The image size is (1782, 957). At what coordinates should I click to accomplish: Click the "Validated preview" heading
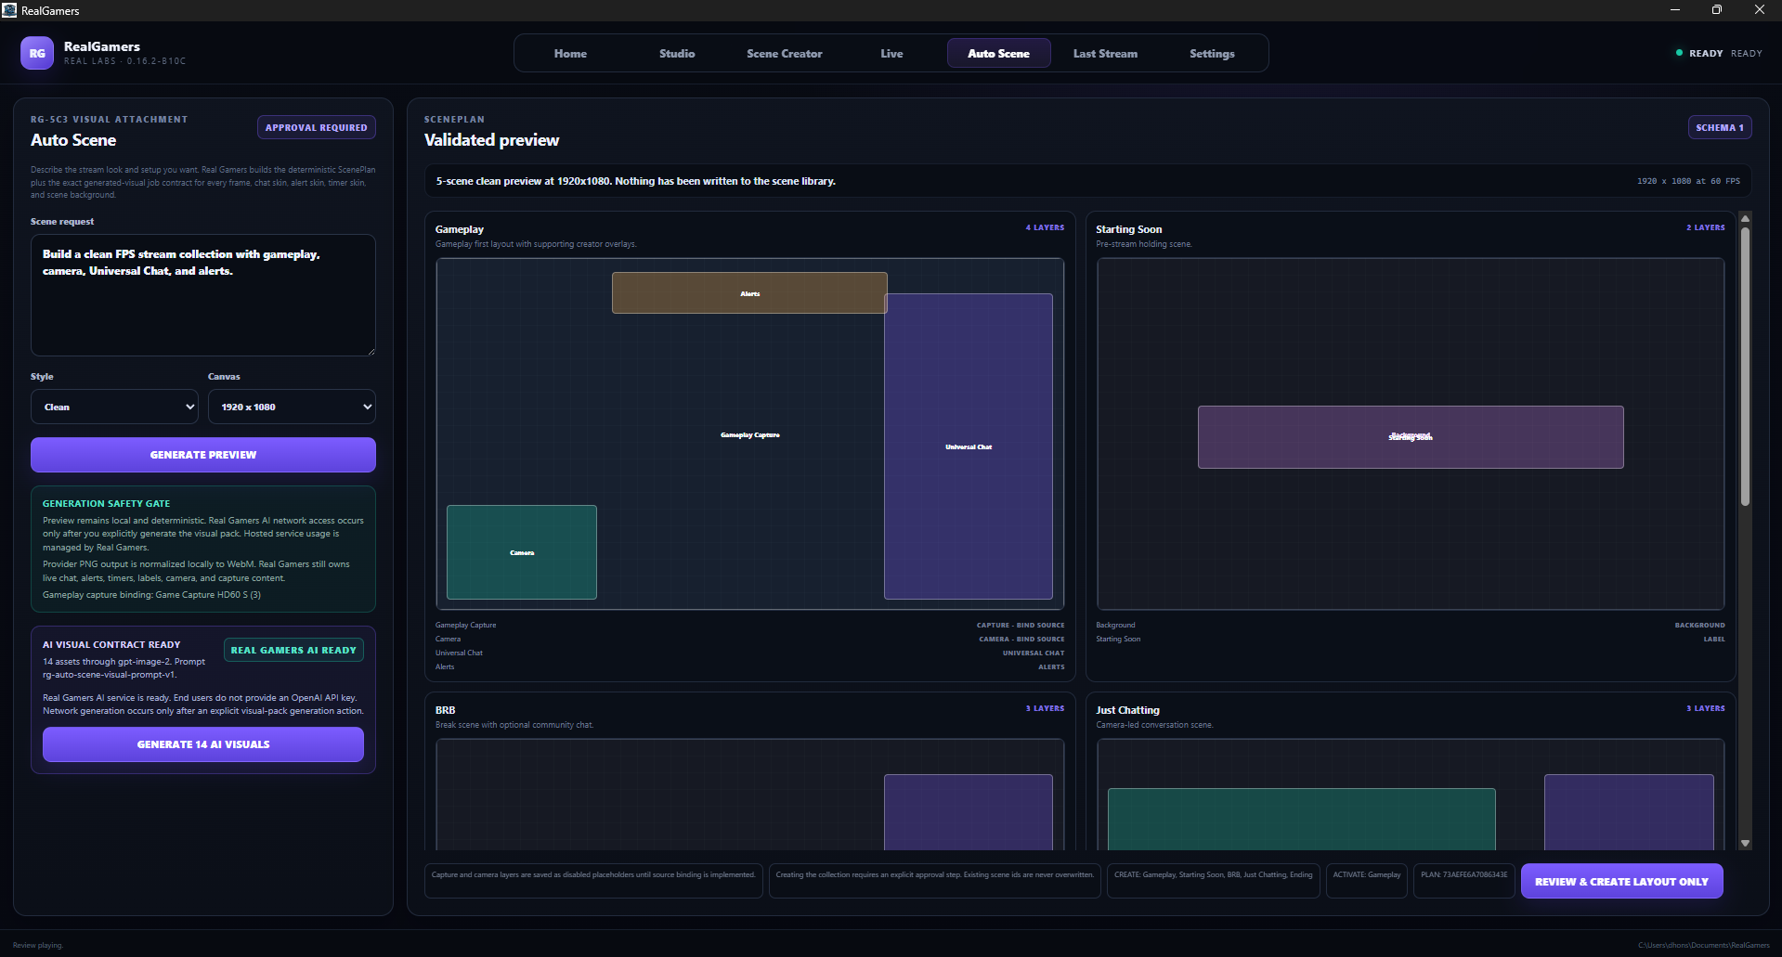point(492,140)
